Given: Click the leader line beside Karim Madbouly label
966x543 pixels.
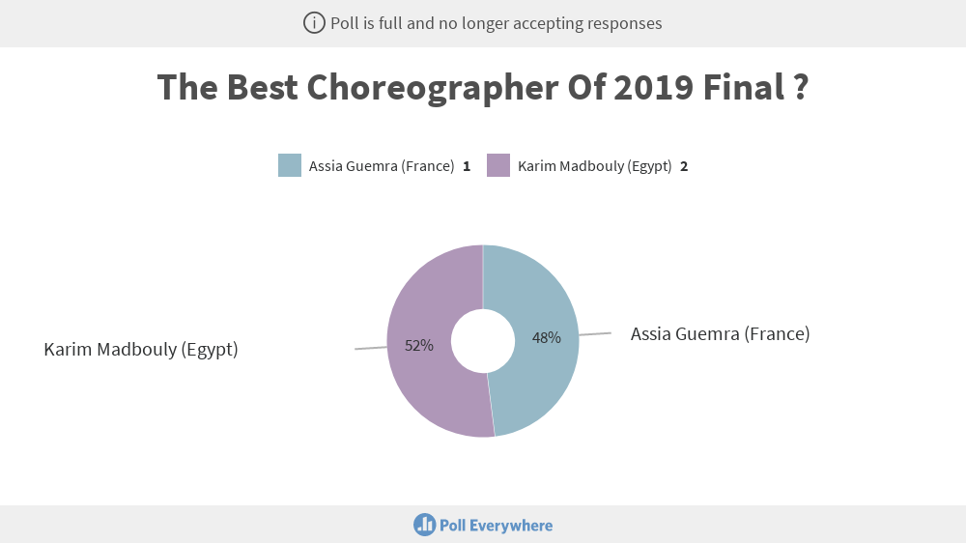Looking at the screenshot, I should tap(371, 348).
